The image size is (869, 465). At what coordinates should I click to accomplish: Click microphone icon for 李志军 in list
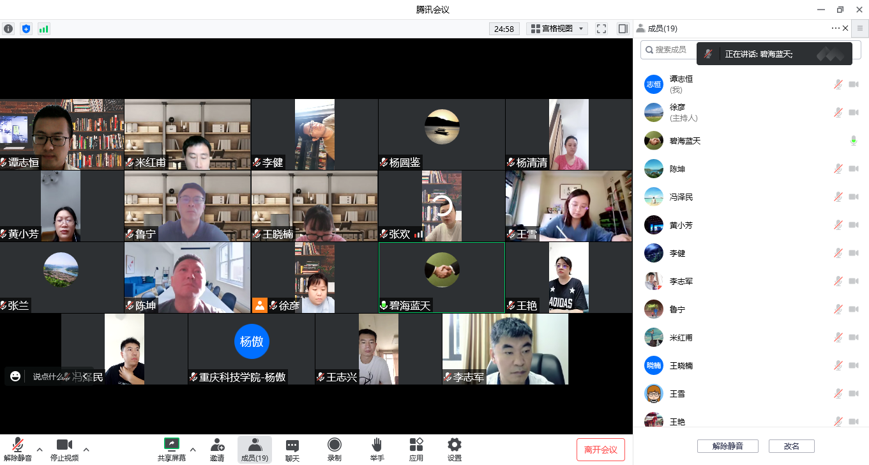[838, 281]
